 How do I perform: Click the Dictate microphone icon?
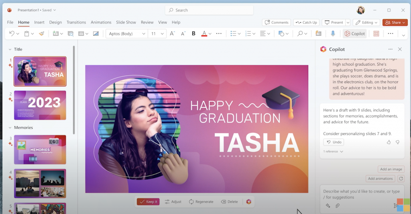point(333,34)
